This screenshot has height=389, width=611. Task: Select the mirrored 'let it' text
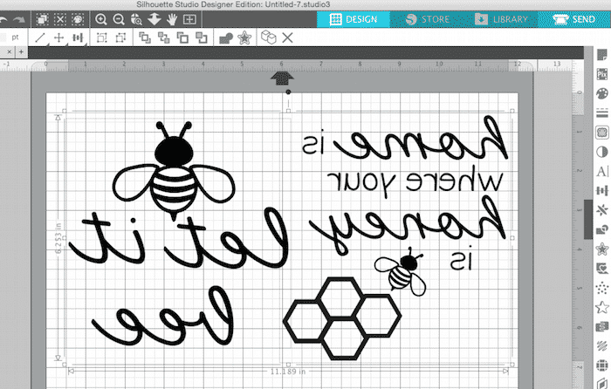click(x=179, y=237)
